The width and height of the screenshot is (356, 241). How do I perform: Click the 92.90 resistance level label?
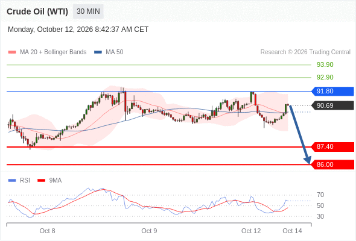(x=325, y=77)
